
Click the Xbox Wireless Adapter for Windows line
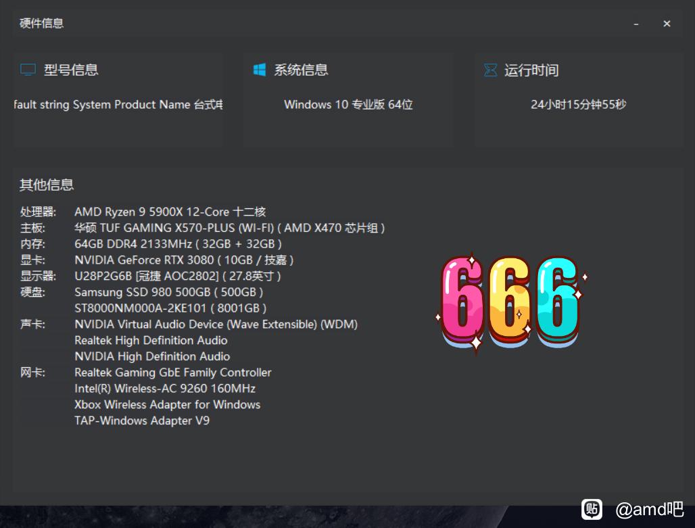[x=168, y=405]
